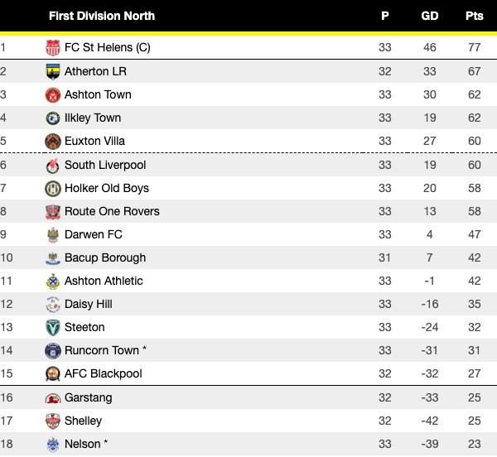Select the Holker Old Boys crest
This screenshot has height=457, width=497.
point(53,188)
